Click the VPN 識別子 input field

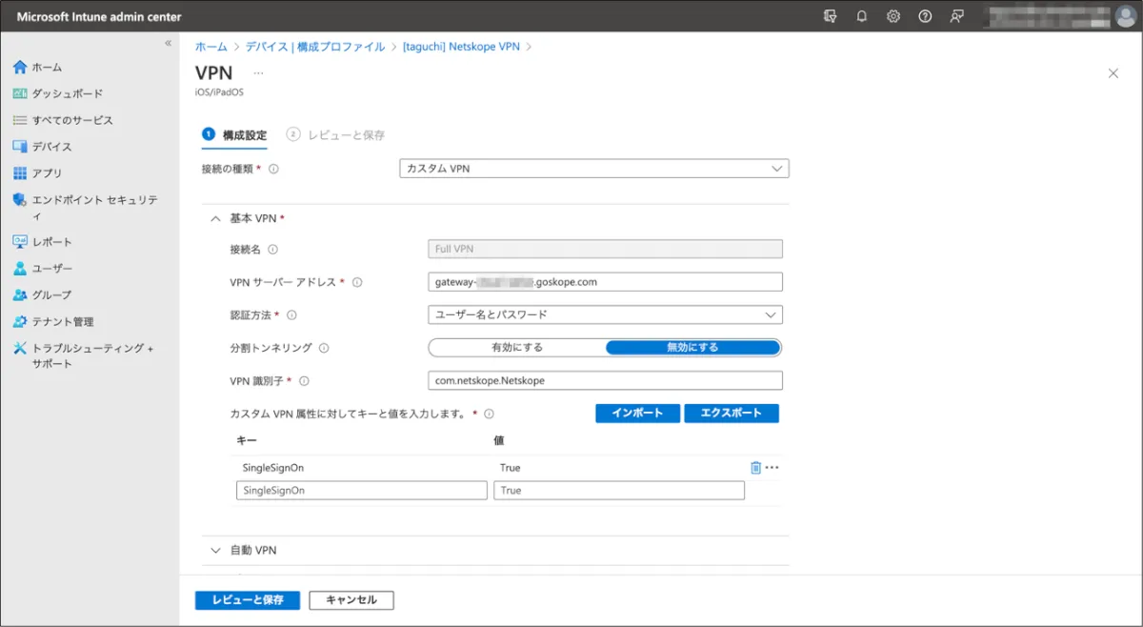[x=605, y=381]
